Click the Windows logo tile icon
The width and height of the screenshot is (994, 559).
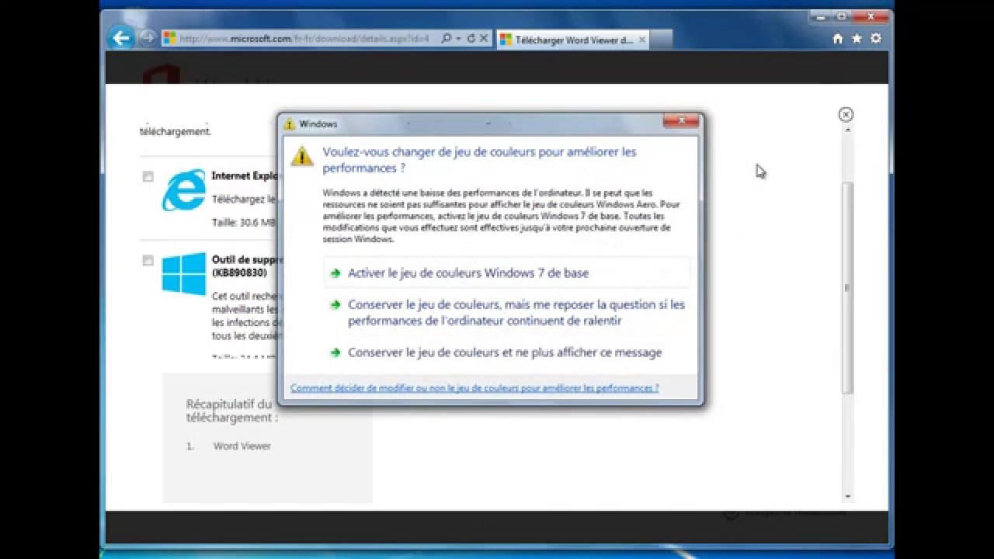[184, 273]
